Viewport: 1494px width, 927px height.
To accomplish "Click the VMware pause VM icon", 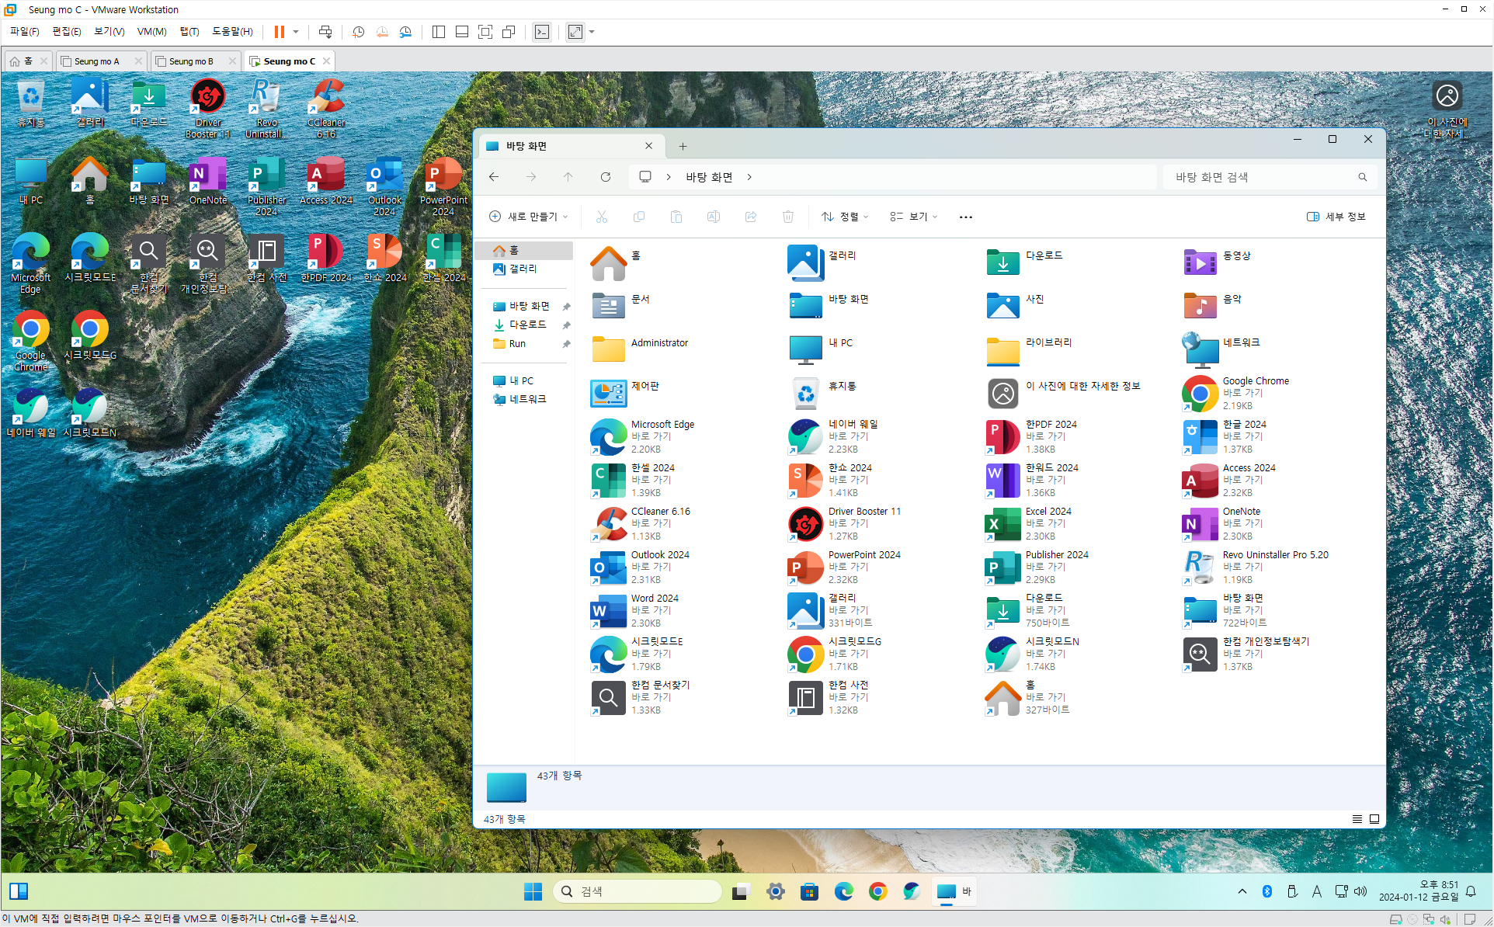I will [x=279, y=32].
